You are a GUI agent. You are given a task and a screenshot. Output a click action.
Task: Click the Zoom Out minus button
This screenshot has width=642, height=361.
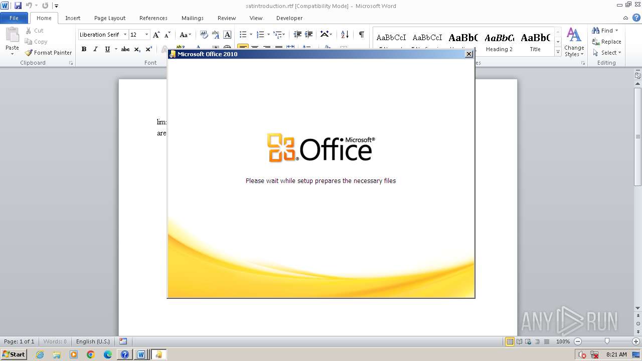pyautogui.click(x=577, y=341)
